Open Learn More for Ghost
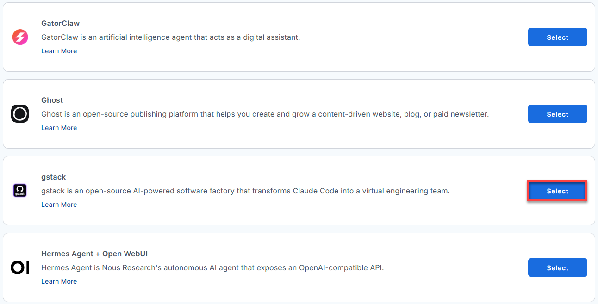 point(59,128)
